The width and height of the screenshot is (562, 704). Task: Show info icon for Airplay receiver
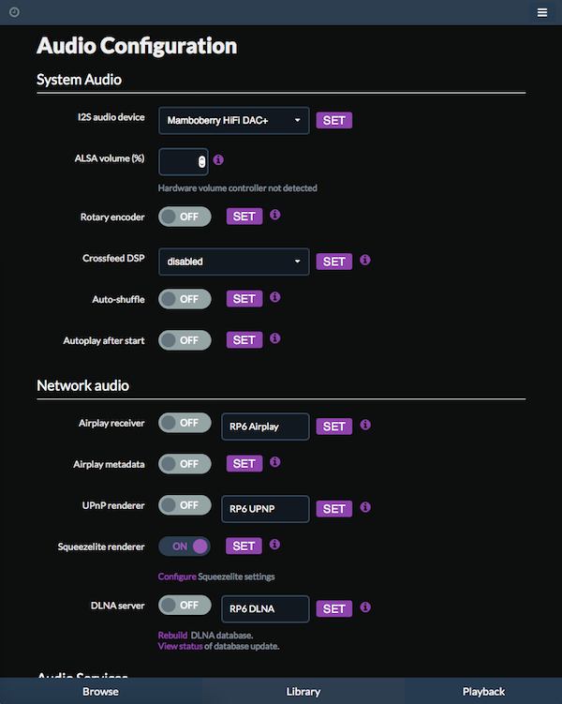point(365,425)
